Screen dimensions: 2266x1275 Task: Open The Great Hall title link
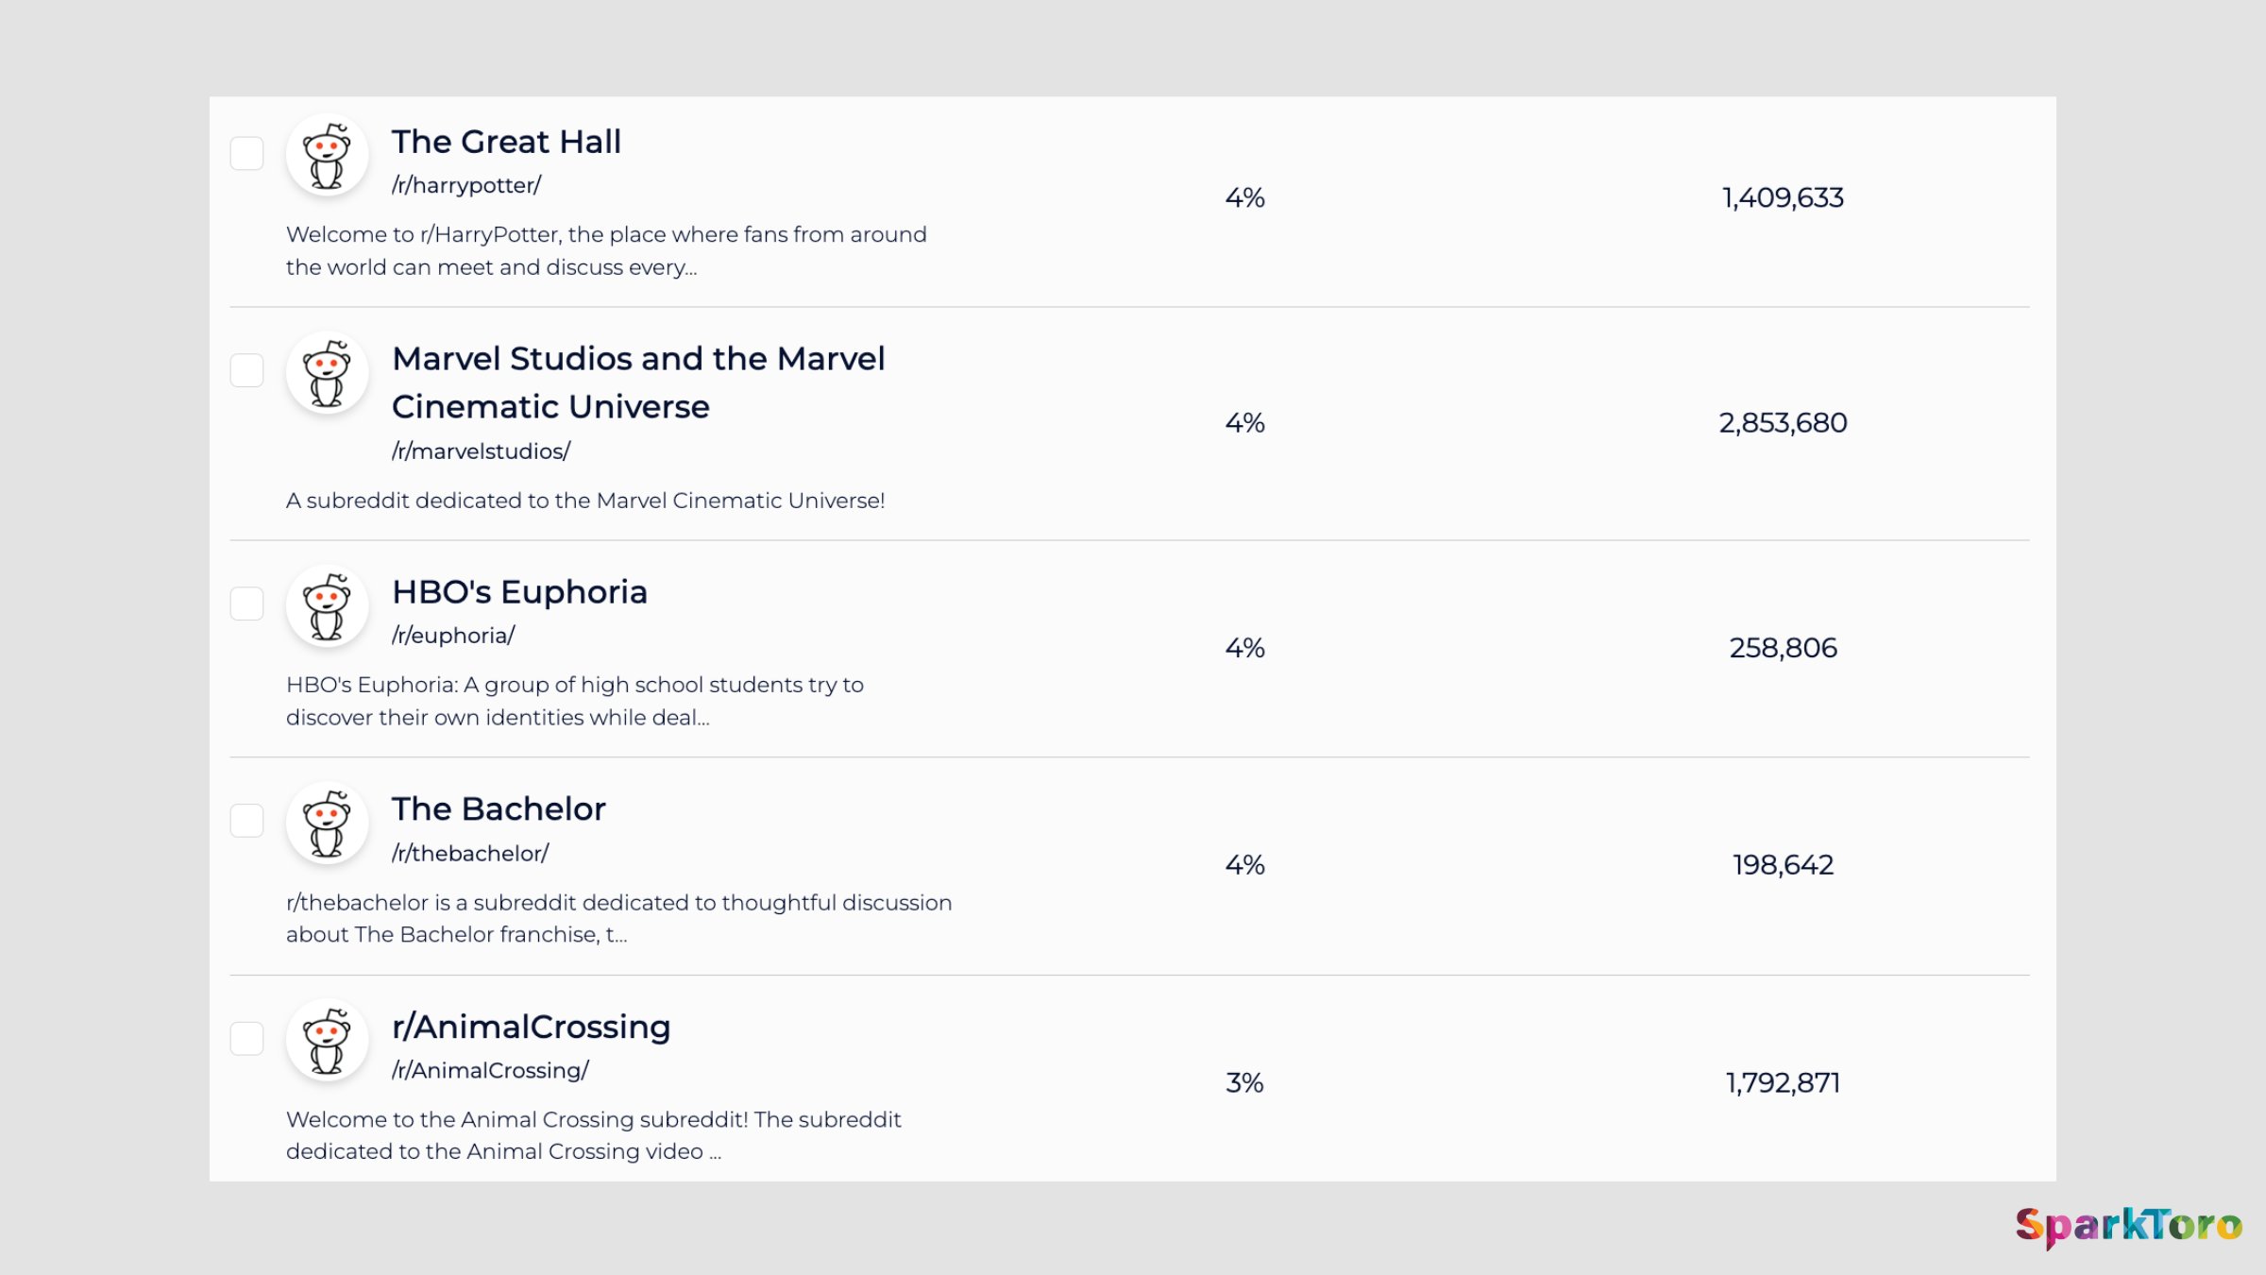click(506, 142)
